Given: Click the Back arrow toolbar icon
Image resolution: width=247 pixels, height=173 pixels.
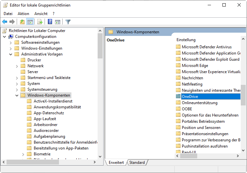Looking at the screenshot, I should [5, 22].
